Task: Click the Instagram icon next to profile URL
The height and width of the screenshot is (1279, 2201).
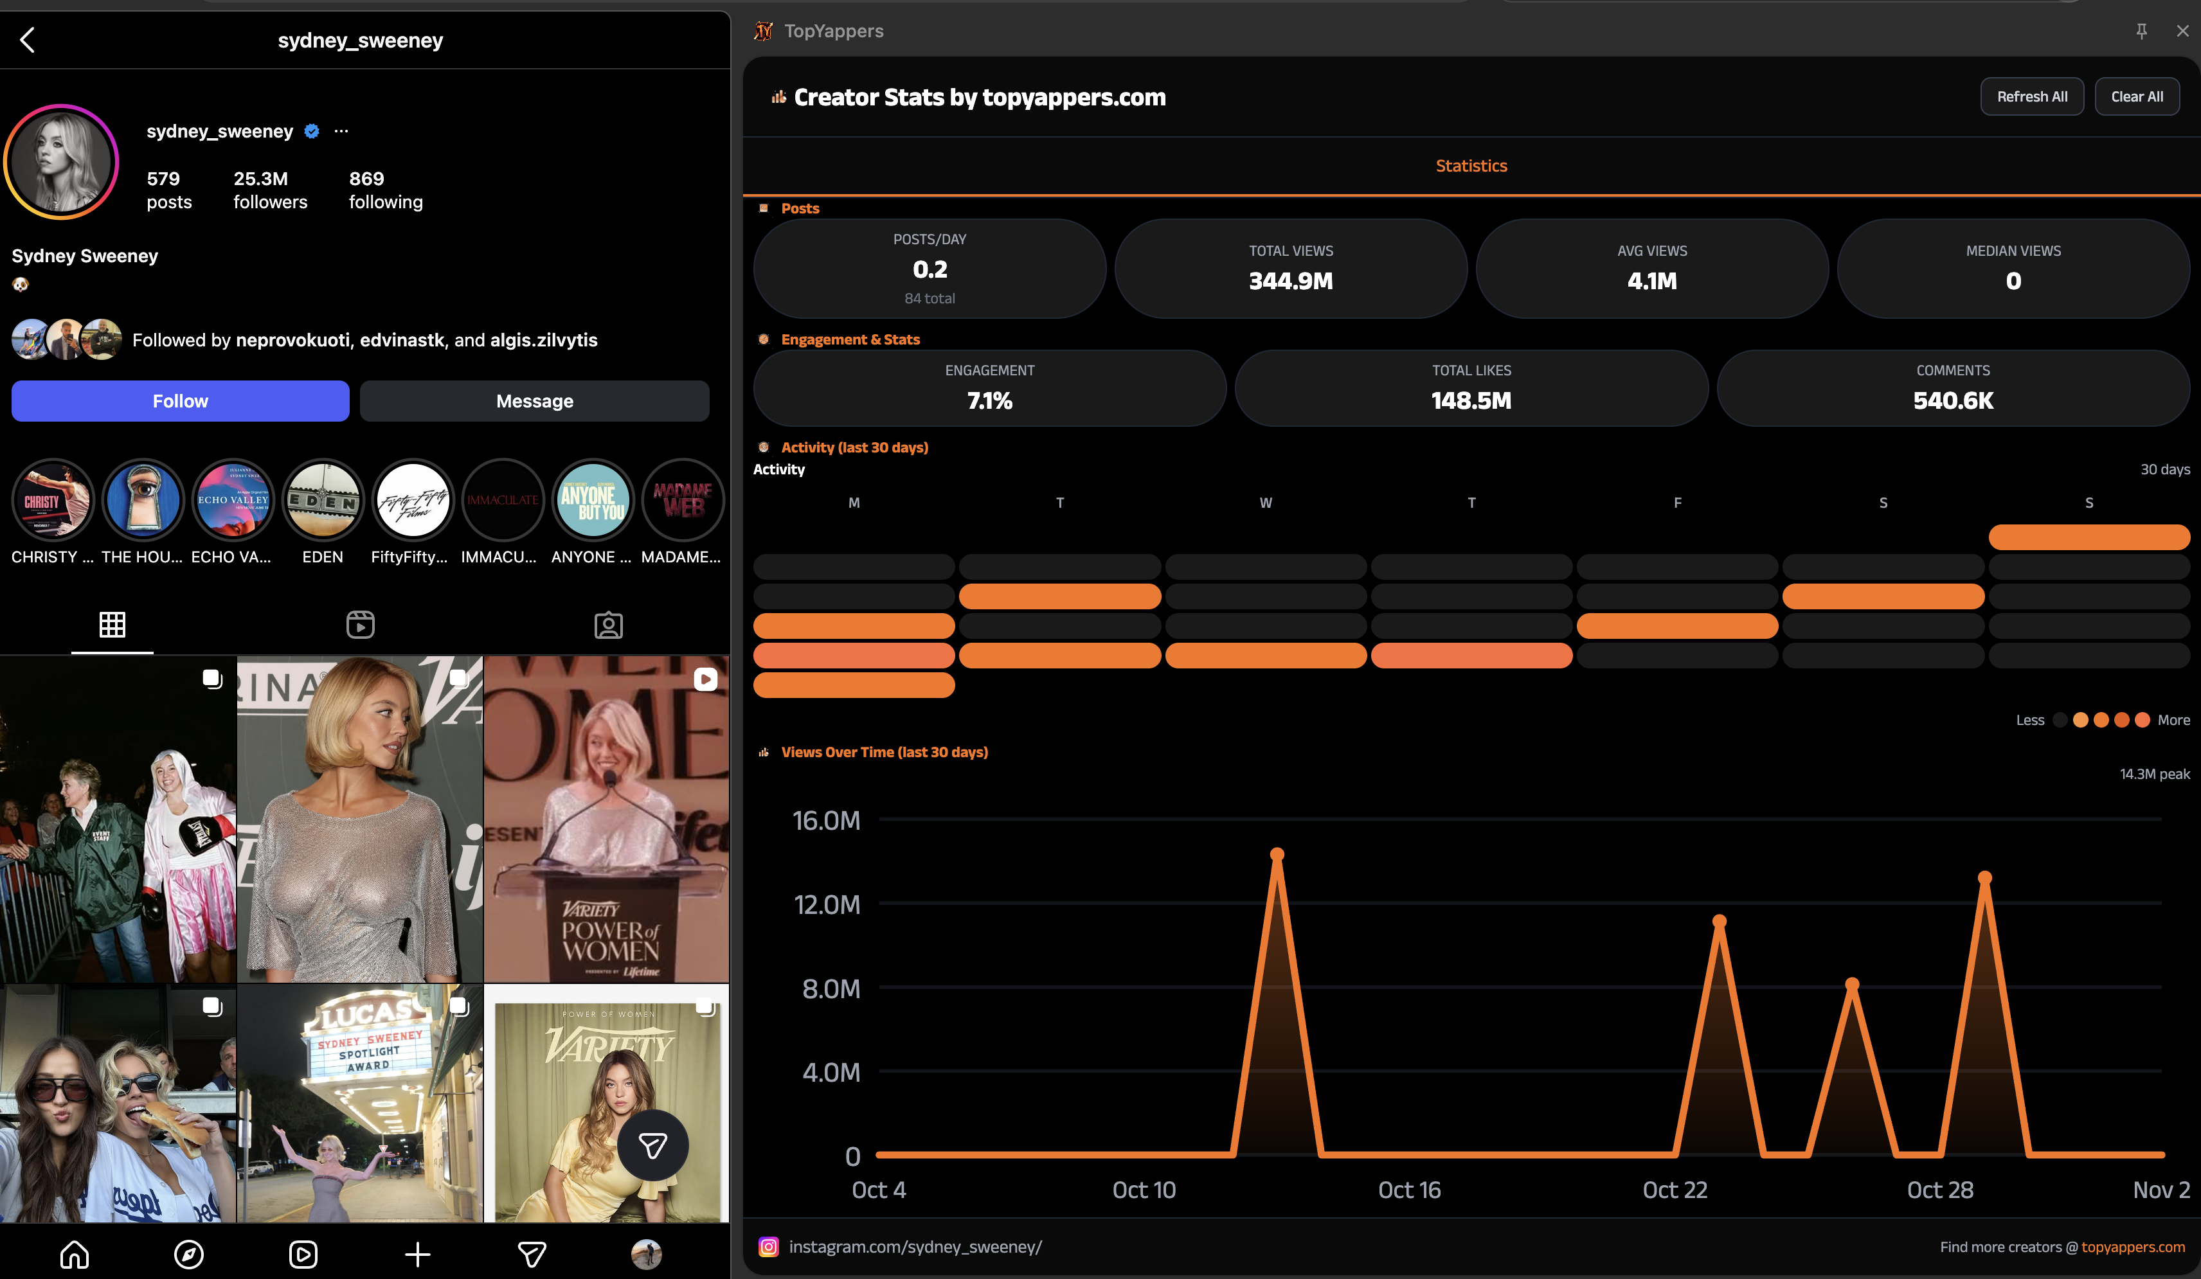Action: 769,1247
